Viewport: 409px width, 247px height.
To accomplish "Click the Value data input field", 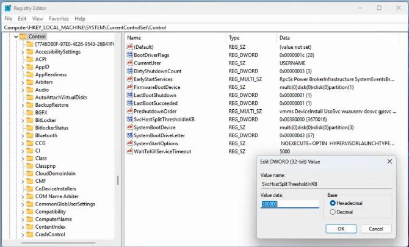I will pyautogui.click(x=289, y=204).
